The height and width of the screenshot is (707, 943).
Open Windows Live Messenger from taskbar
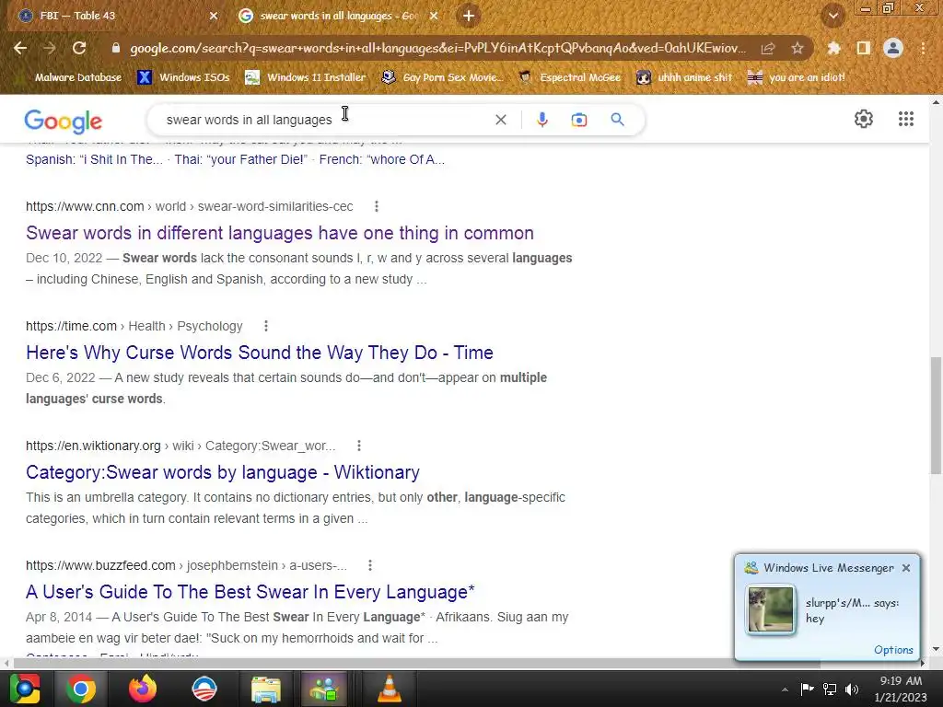click(325, 689)
